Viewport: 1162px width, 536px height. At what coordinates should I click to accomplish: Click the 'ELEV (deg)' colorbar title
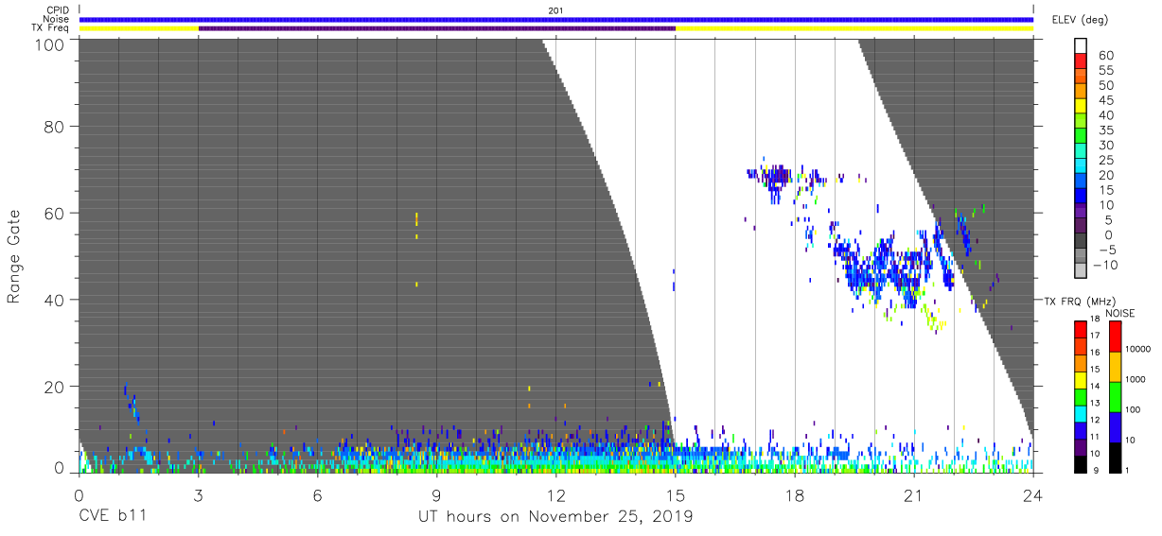coord(1081,19)
